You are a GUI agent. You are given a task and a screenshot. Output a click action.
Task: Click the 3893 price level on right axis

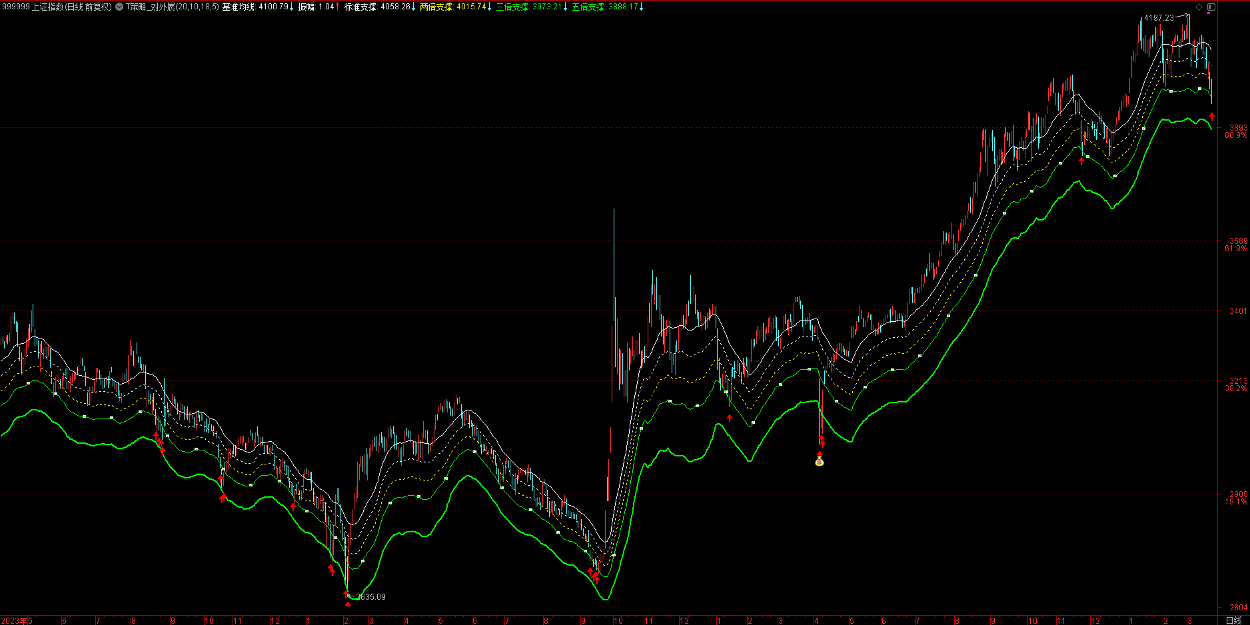(1238, 127)
